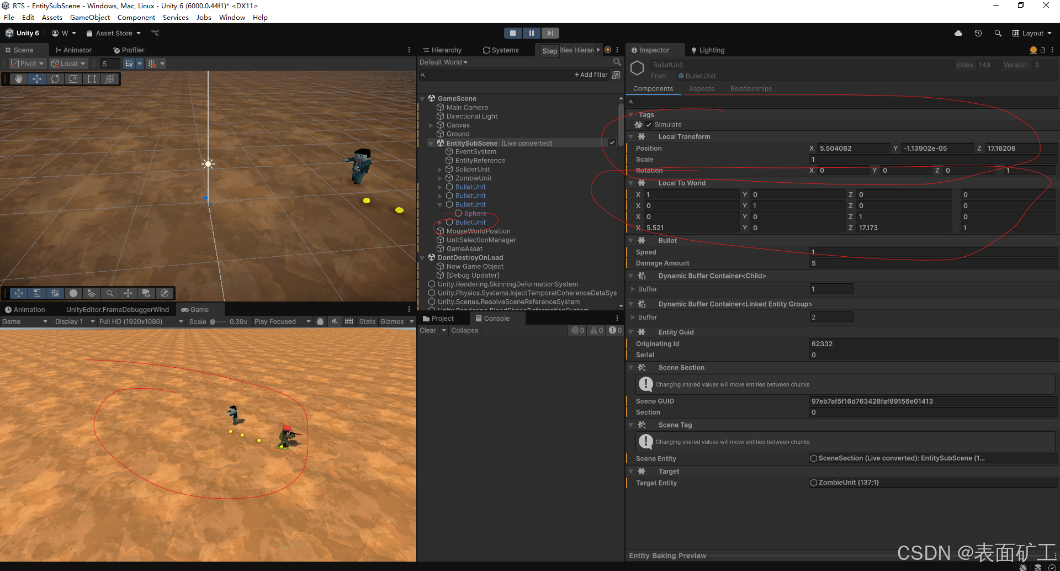Toggle Stats overlay in Game view
This screenshot has height=571, width=1060.
[367, 321]
